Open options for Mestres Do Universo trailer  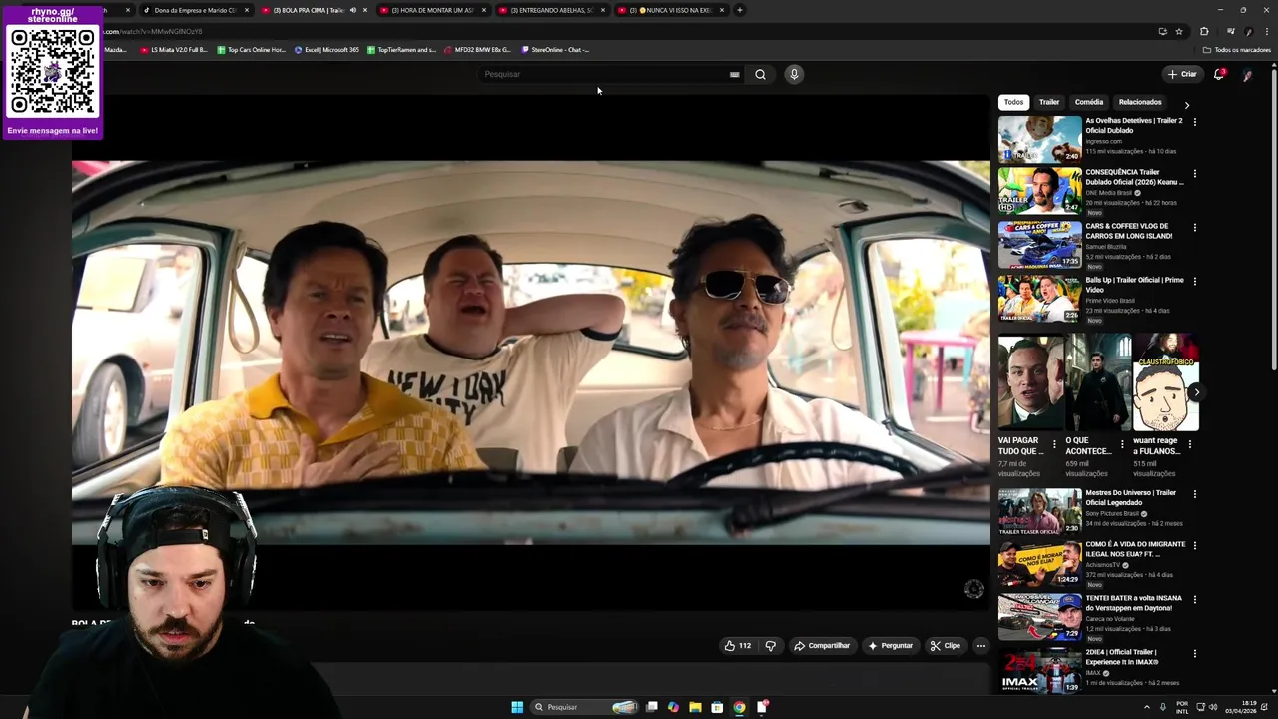point(1194,494)
